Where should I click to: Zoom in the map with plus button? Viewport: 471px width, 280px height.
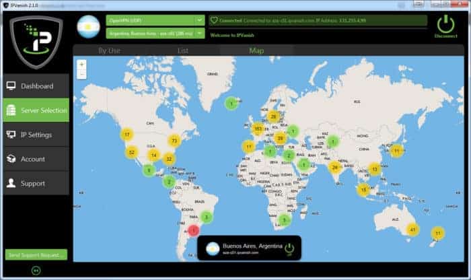[81, 65]
